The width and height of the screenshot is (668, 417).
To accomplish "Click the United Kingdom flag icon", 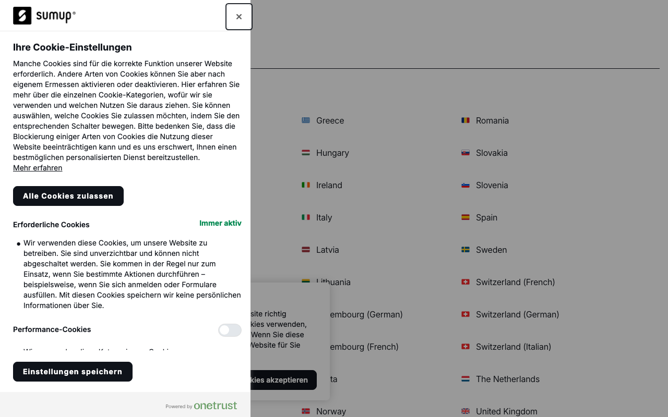I will [x=465, y=411].
